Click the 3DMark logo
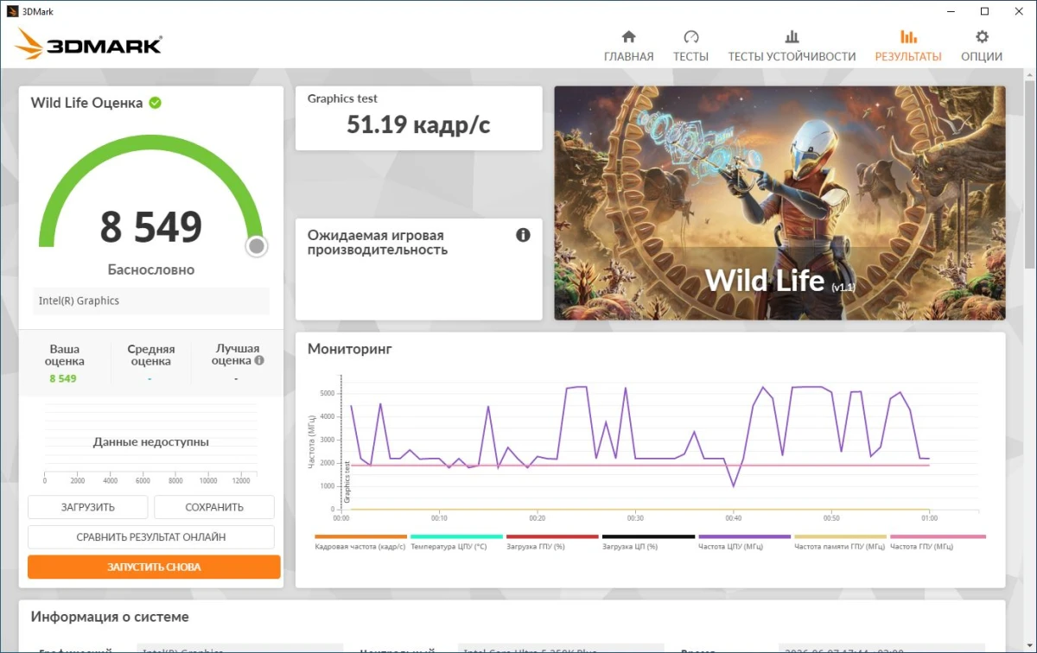This screenshot has height=653, width=1037. 88,43
